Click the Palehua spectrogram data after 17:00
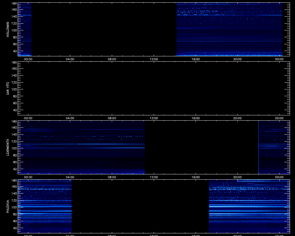295x236 pixels. click(x=249, y=206)
